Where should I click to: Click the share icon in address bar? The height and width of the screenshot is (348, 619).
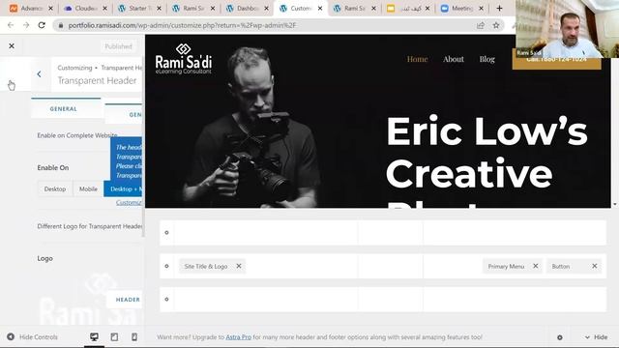click(481, 25)
